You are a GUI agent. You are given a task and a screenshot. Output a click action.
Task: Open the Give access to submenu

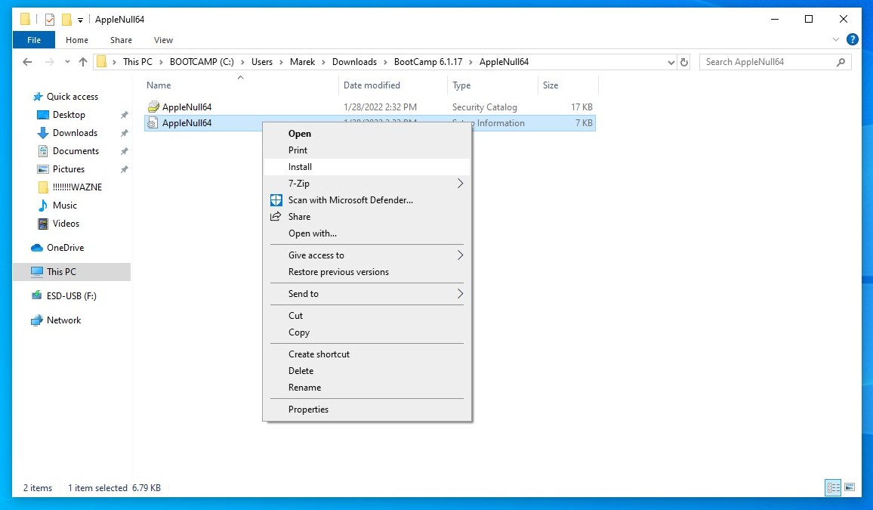pos(367,255)
